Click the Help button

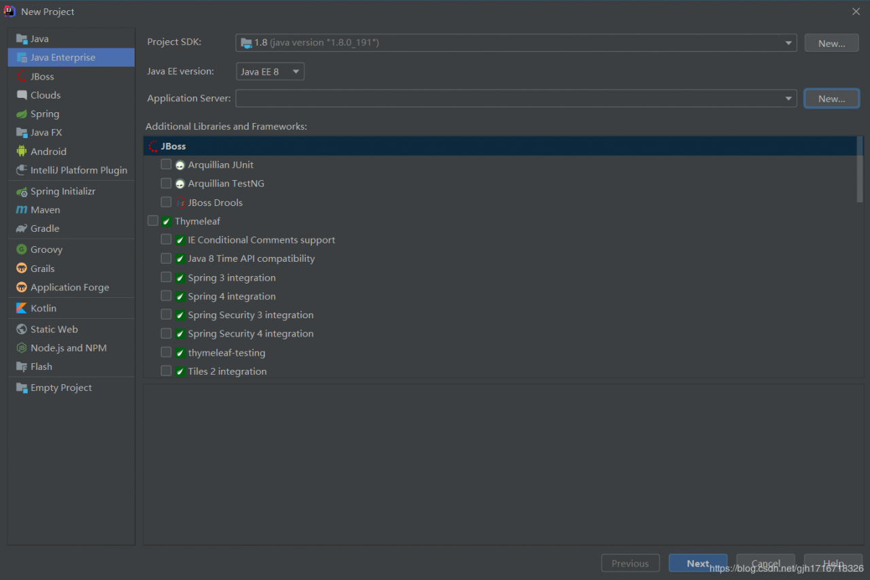[833, 563]
